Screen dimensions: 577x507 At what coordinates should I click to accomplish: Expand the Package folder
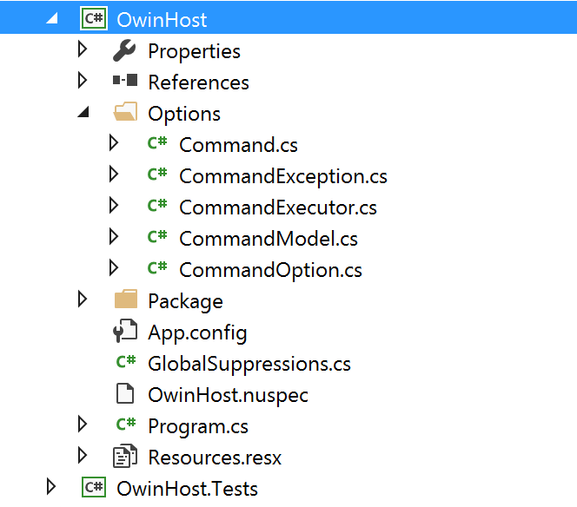click(x=83, y=300)
